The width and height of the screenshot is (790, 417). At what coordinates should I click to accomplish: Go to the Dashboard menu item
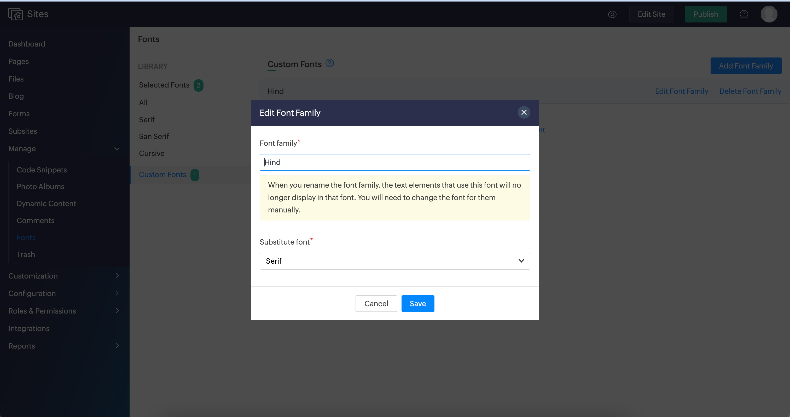click(27, 44)
